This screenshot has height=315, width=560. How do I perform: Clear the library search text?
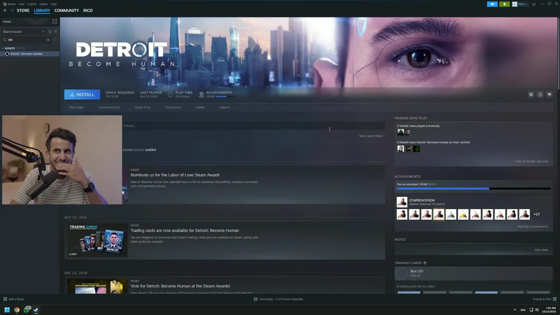pos(48,40)
